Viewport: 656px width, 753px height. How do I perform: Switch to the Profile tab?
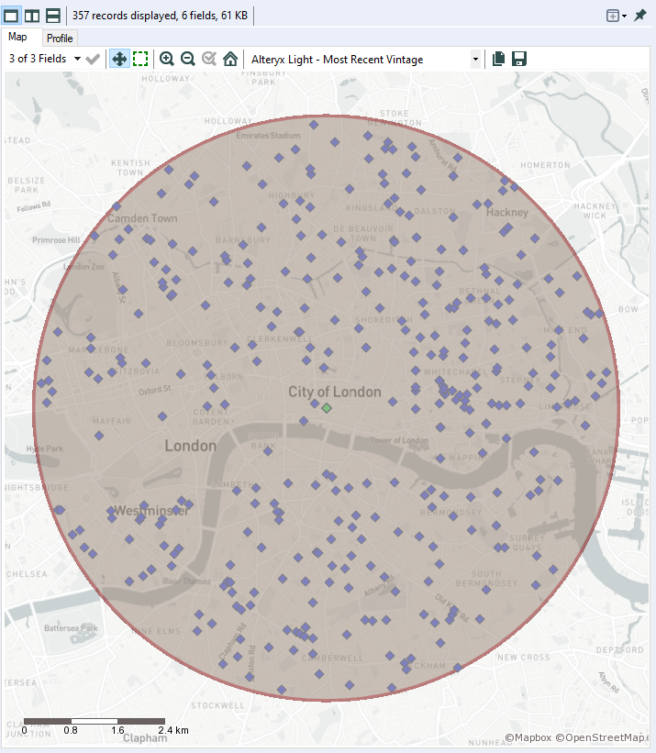pos(60,39)
